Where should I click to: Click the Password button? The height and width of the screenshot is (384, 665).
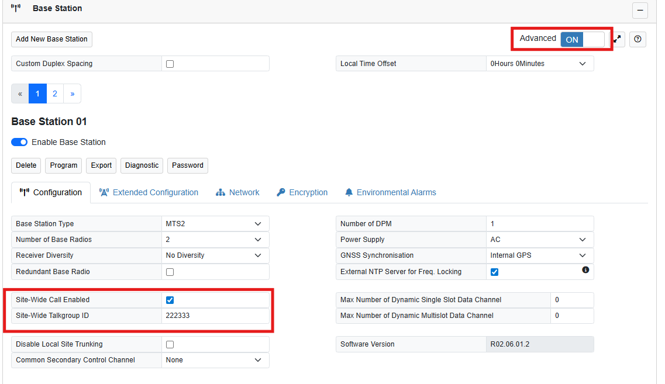[x=188, y=165]
